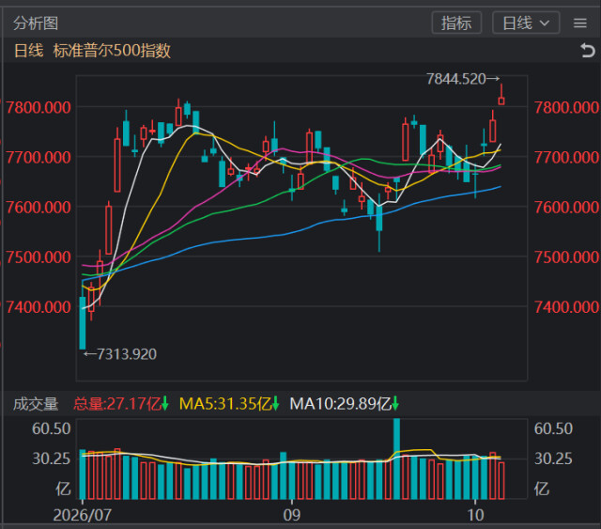Click the tallest volume bar spike
601x529 pixels.
(396, 459)
